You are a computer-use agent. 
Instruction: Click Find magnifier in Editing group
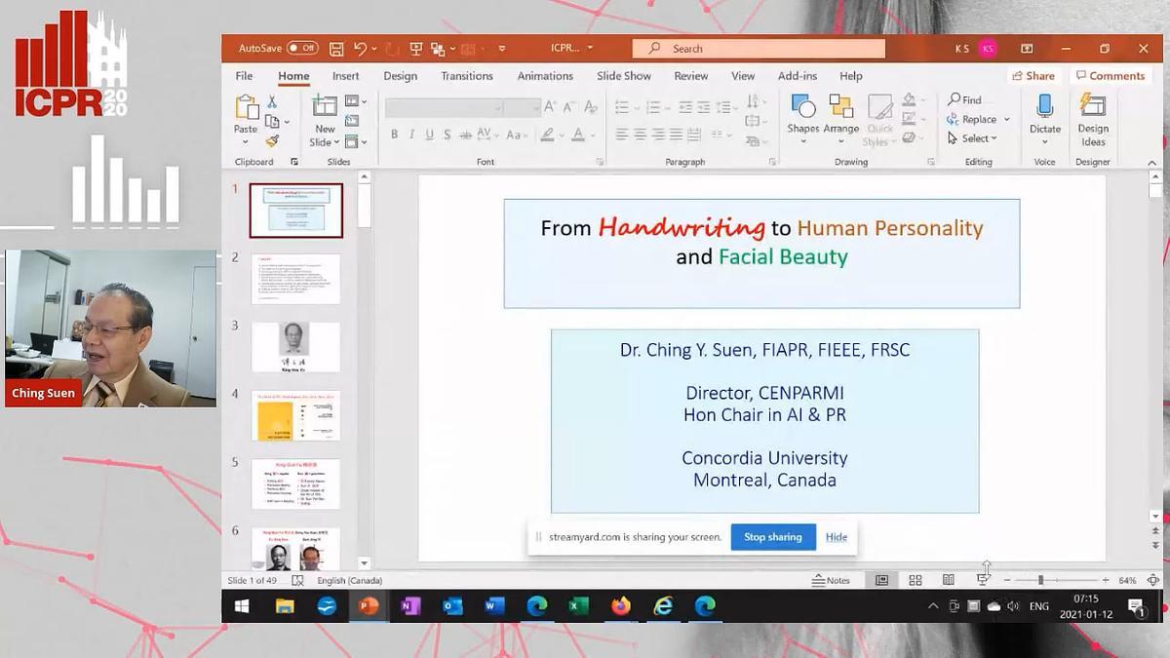(954, 99)
